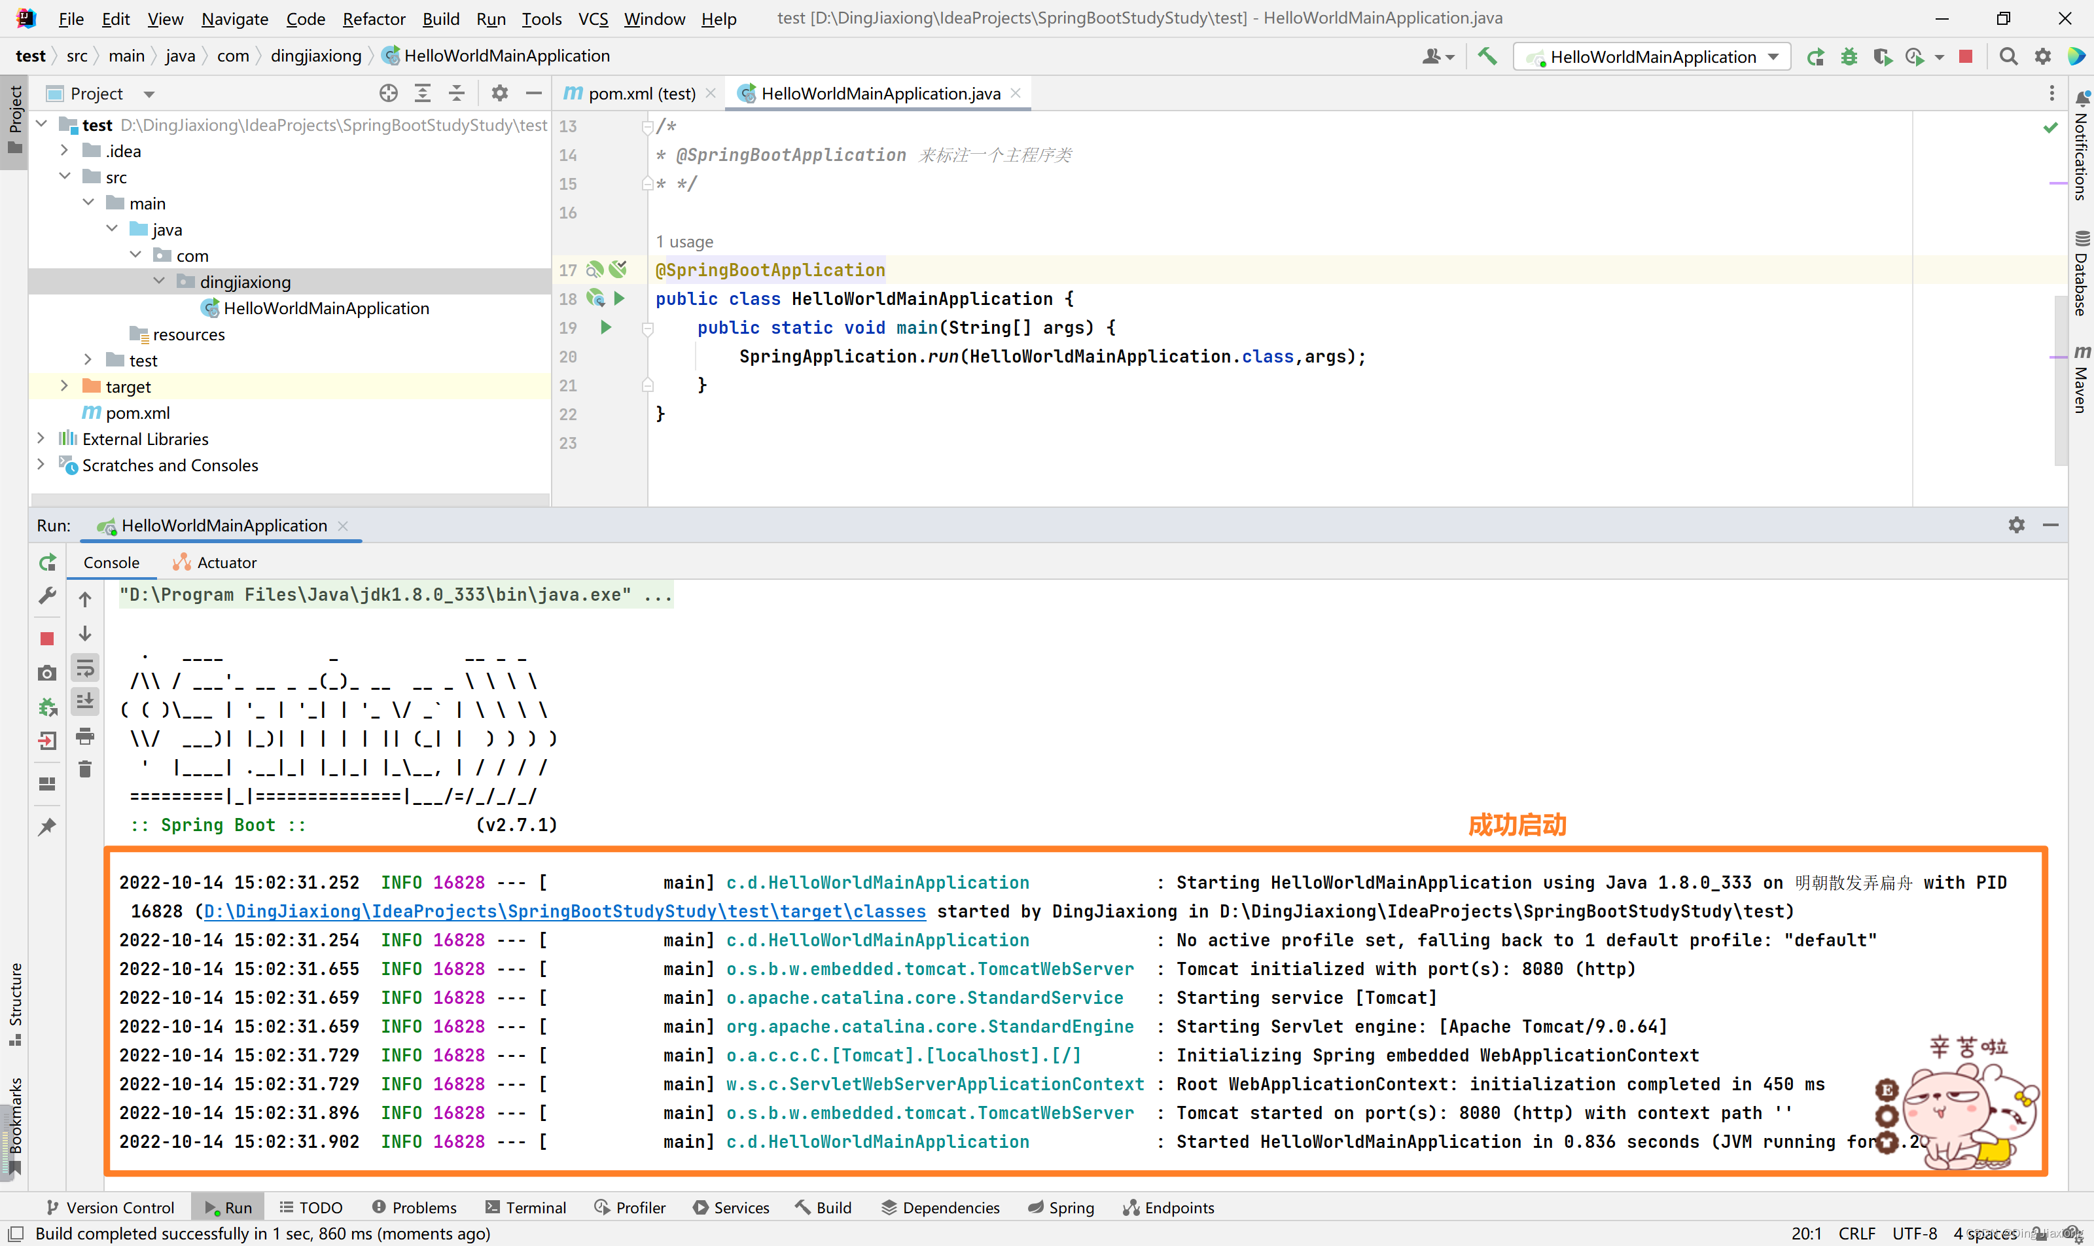Viewport: 2094px width, 1246px height.
Task: Expand the resources folder under main
Action: click(x=187, y=332)
